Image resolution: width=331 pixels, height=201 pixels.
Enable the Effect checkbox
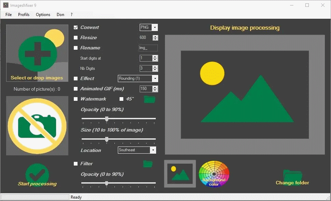click(x=75, y=78)
